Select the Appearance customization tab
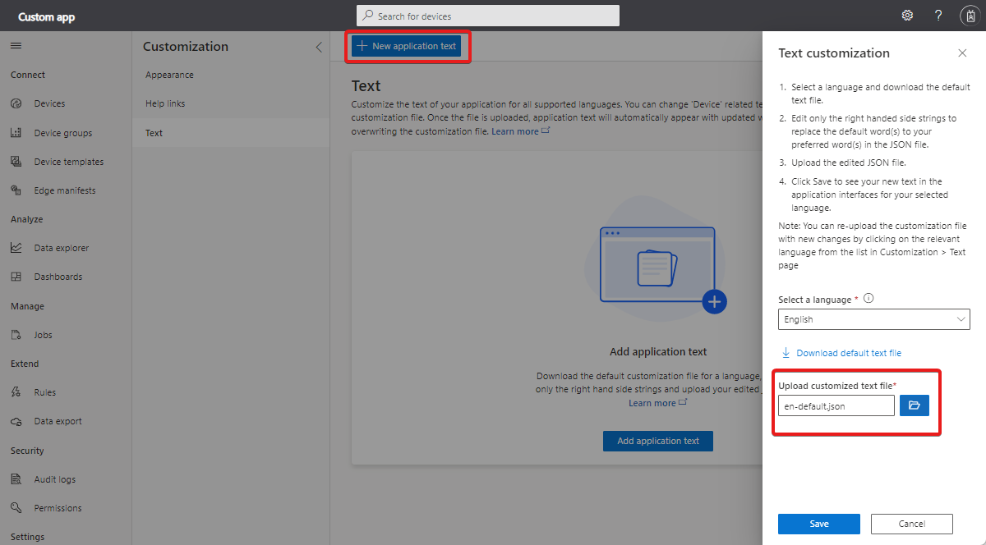Viewport: 986px width, 545px height. tap(169, 75)
